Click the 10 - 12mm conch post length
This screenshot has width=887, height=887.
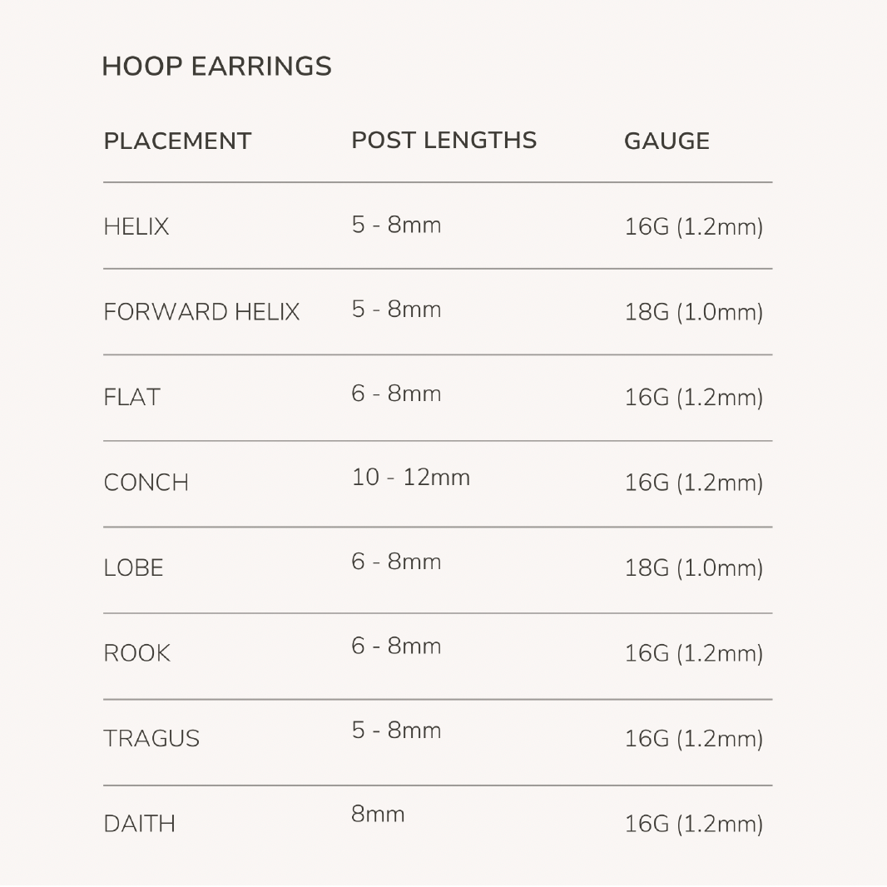point(410,478)
